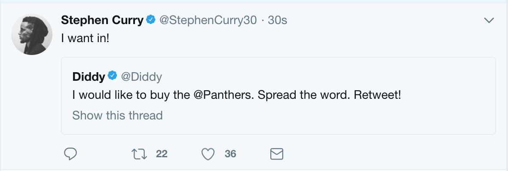Image resolution: width=508 pixels, height=171 pixels.
Task: Like the tweet with the heart icon
Action: [208, 154]
